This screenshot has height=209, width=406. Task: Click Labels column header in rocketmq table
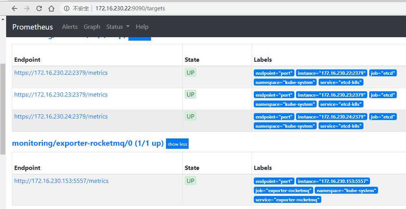263,168
